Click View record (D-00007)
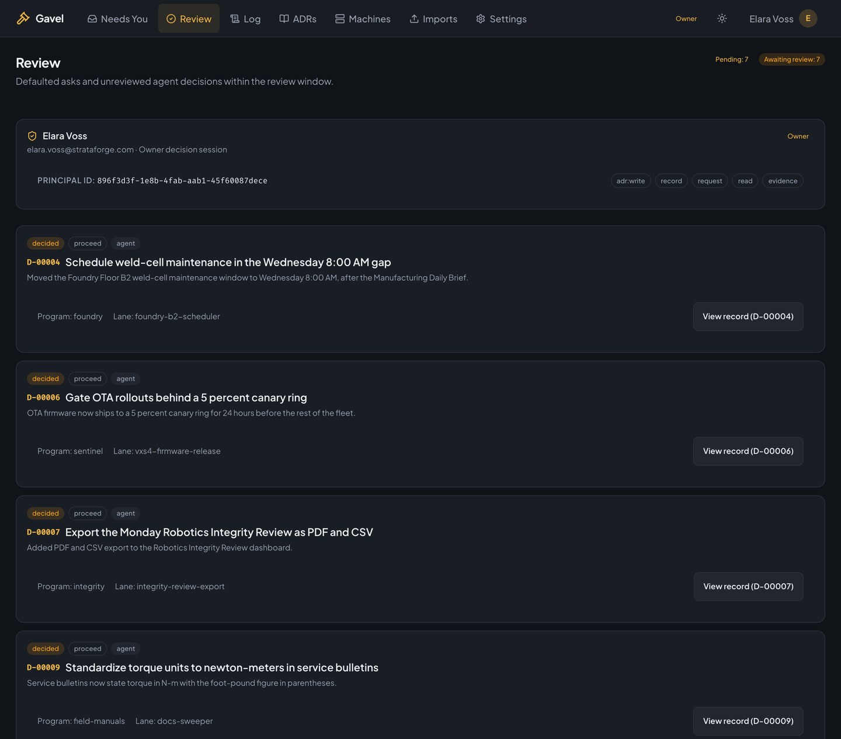Image resolution: width=841 pixels, height=739 pixels. click(748, 587)
